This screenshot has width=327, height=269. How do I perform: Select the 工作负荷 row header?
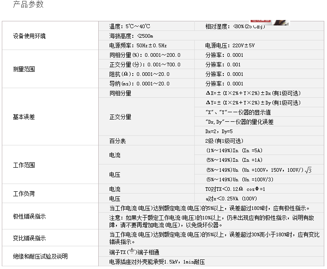[24, 194]
